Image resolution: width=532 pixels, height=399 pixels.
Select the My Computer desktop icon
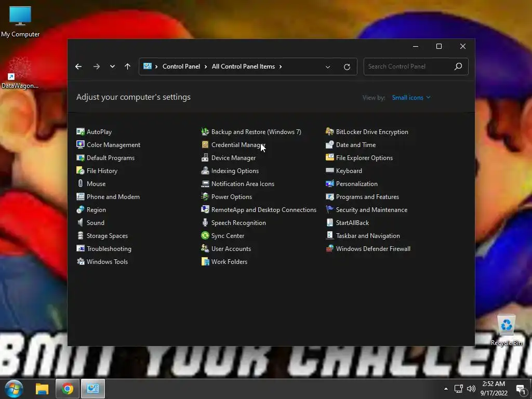click(x=20, y=21)
